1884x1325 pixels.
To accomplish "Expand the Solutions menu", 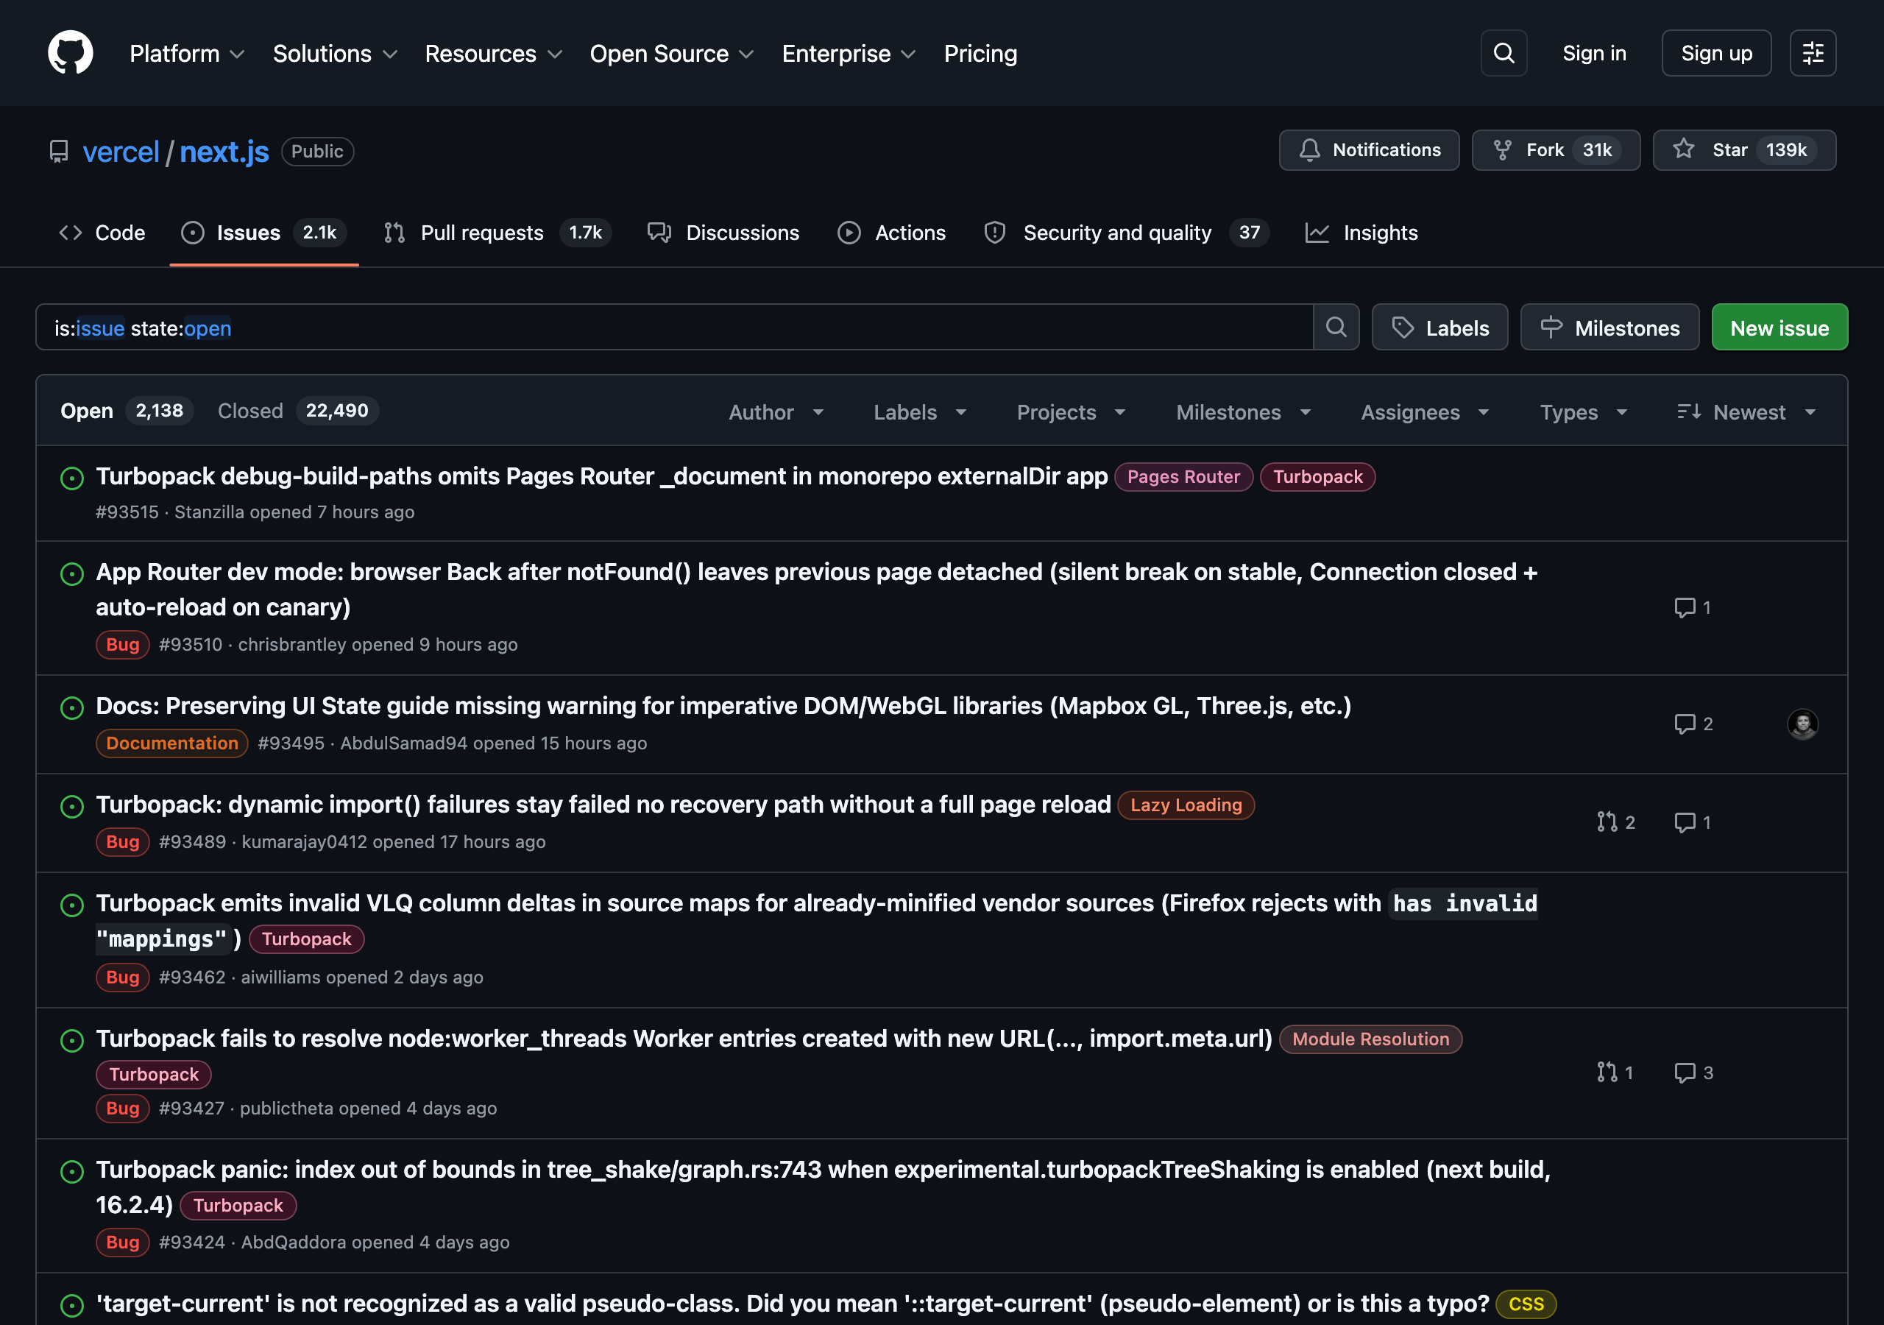I will point(335,53).
